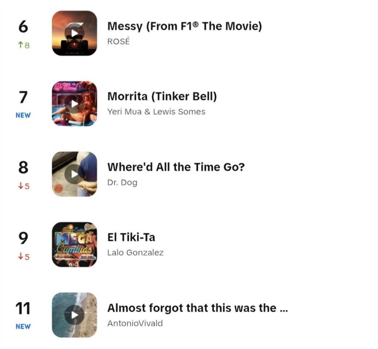The image size is (378, 349).
Task: Play Morrita (Tinker Bell) preview
Action: 75,104
